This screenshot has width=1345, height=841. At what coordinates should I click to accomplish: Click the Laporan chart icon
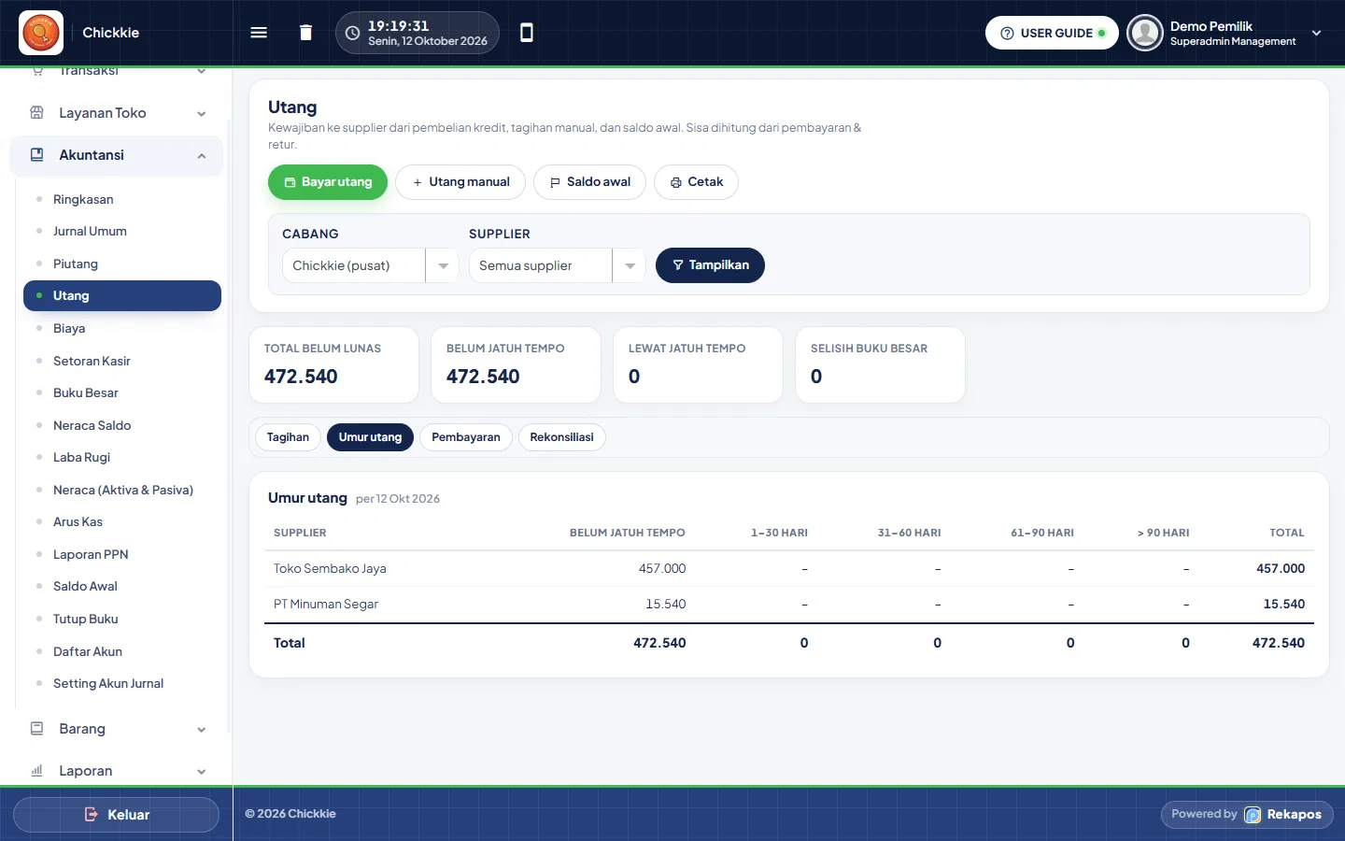click(x=37, y=771)
